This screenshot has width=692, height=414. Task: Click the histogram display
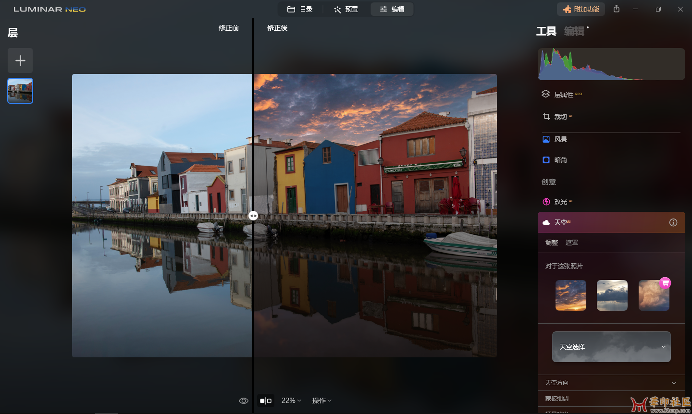(x=611, y=64)
